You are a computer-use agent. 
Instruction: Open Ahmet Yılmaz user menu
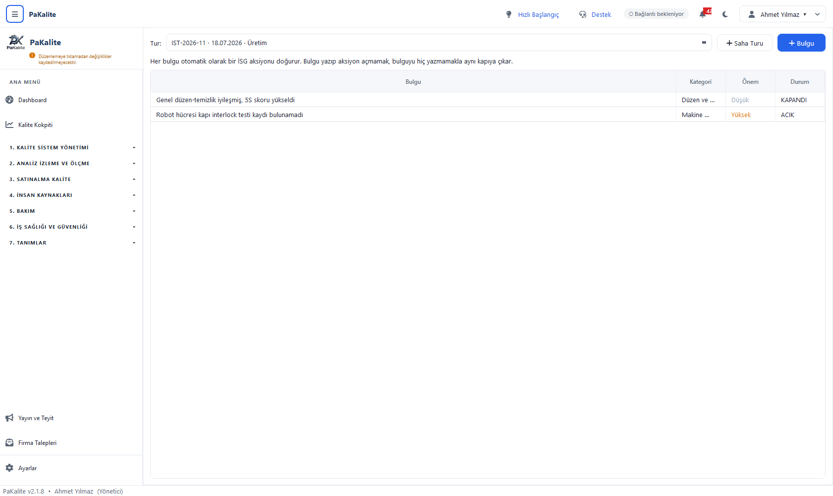pyautogui.click(x=782, y=14)
